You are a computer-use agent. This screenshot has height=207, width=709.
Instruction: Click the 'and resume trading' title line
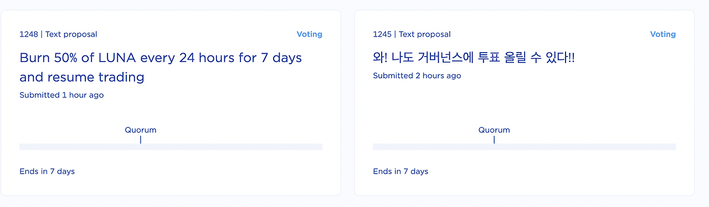pyautogui.click(x=82, y=77)
